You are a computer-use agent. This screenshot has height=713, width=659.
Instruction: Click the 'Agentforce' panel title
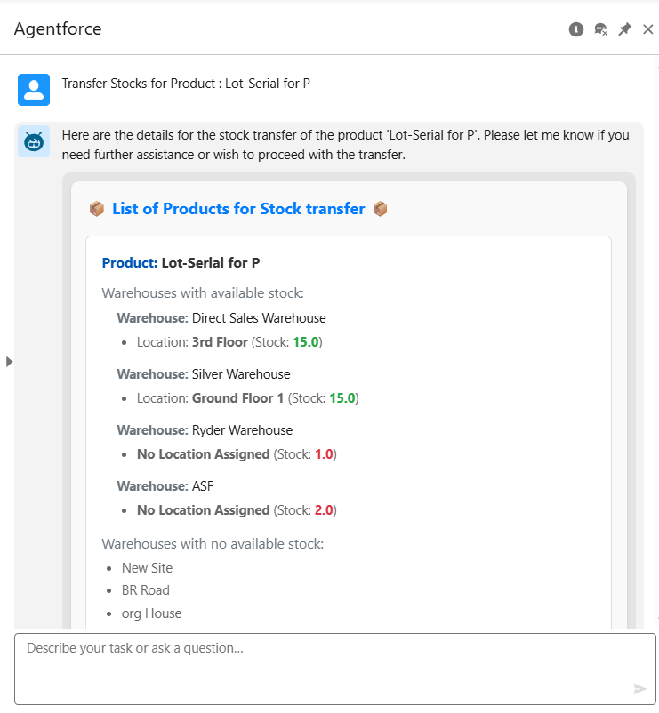tap(58, 29)
